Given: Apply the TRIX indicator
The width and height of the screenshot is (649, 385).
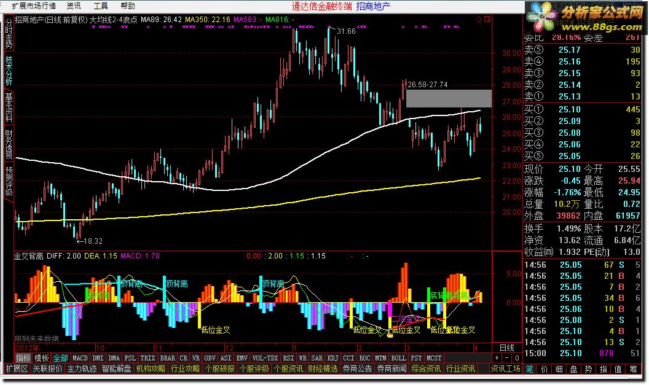Looking at the screenshot, I should tap(147, 358).
